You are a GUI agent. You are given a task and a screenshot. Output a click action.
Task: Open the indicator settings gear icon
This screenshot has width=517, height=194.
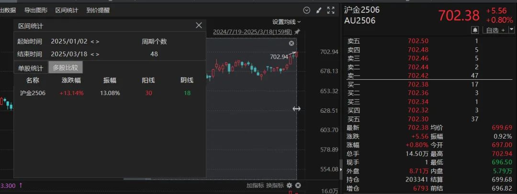click(x=290, y=185)
